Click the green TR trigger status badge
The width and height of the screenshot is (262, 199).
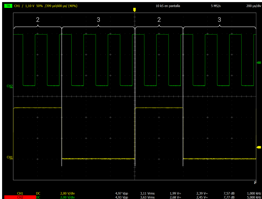click(x=8, y=6)
